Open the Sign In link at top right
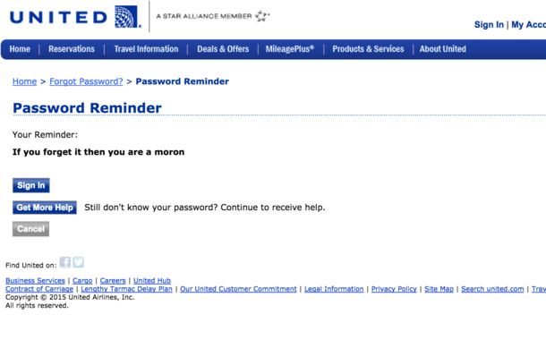546x348 pixels. [x=489, y=25]
